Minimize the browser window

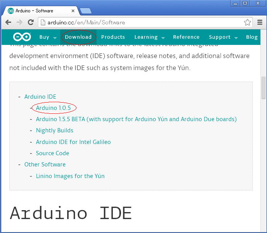click(235, 3)
